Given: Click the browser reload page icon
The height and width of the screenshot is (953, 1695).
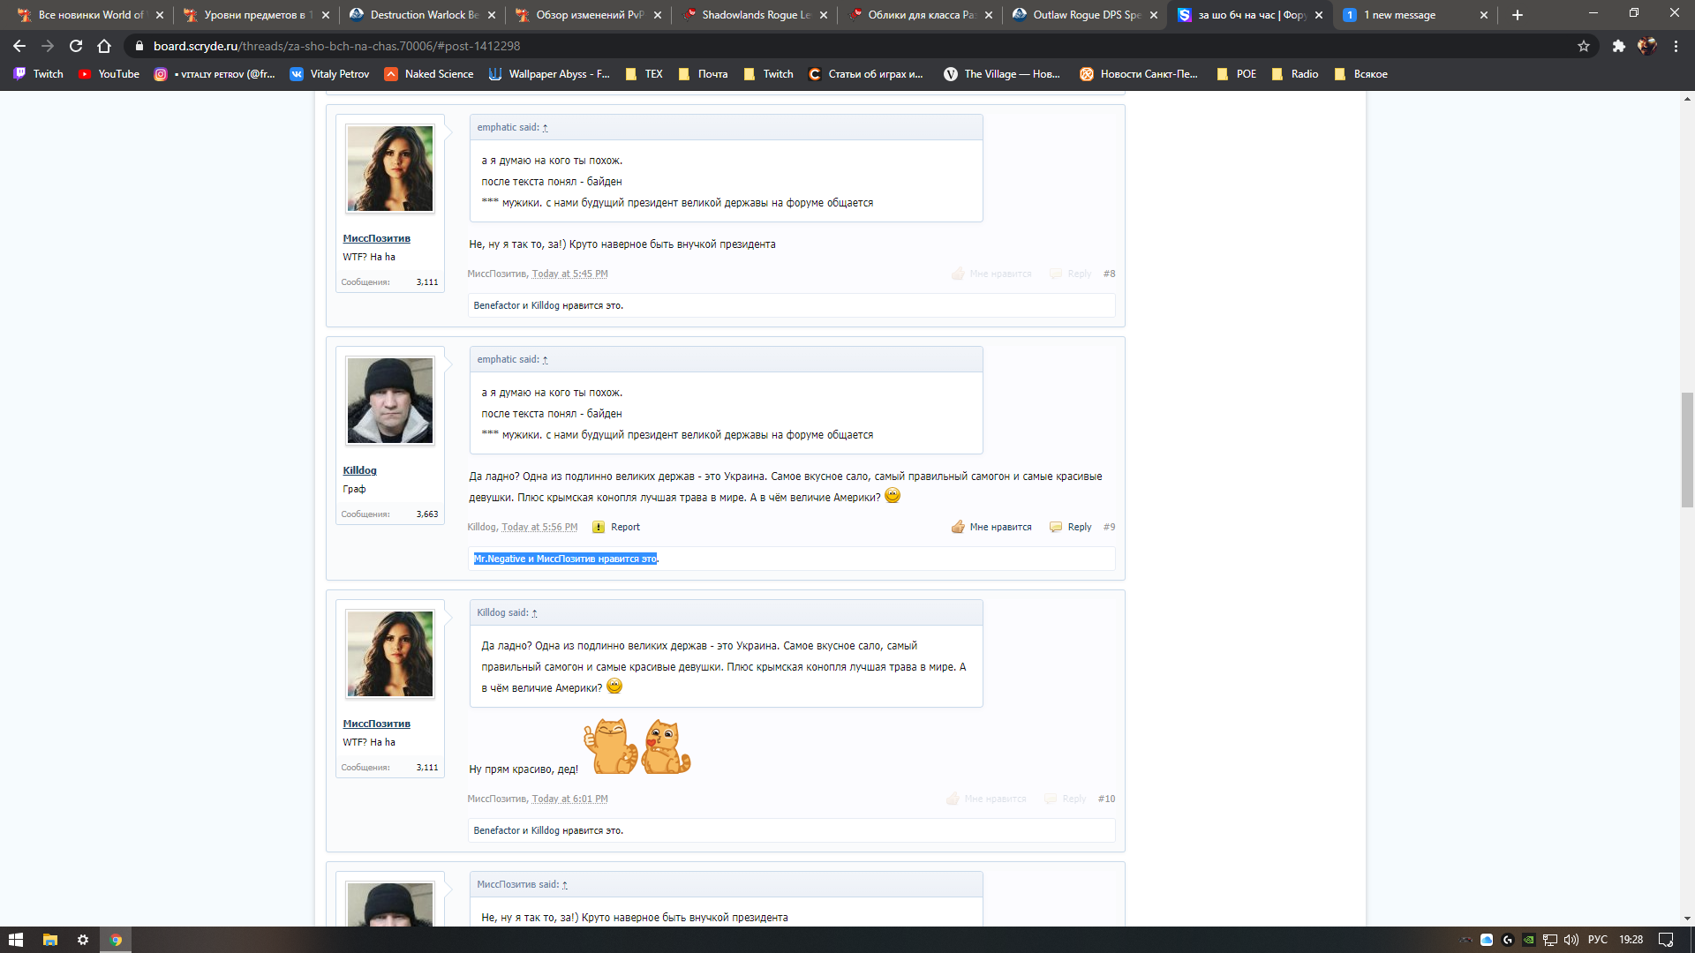Looking at the screenshot, I should click(x=76, y=46).
